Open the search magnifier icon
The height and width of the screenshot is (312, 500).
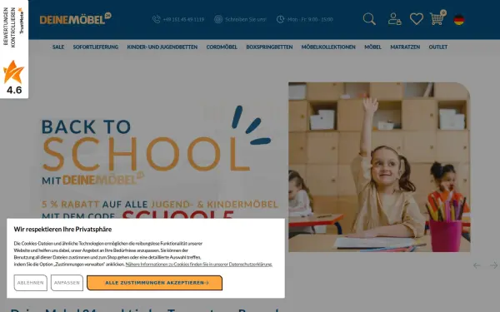click(x=369, y=19)
